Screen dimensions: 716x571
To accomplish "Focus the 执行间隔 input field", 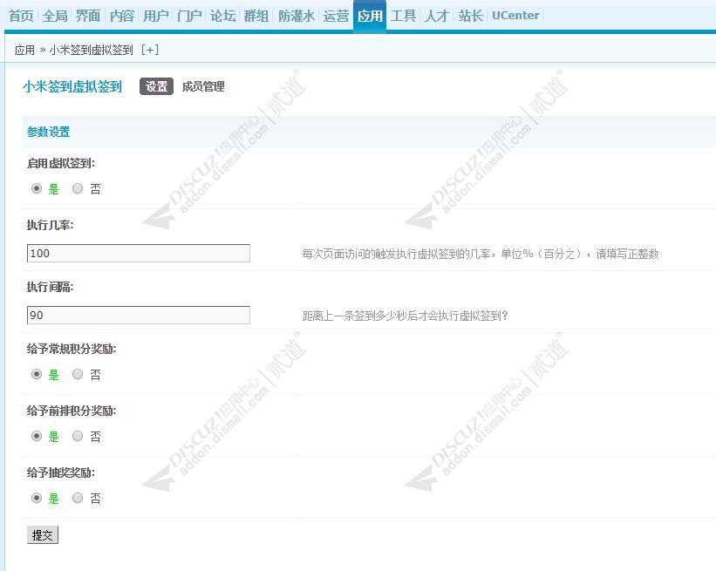I will point(139,315).
